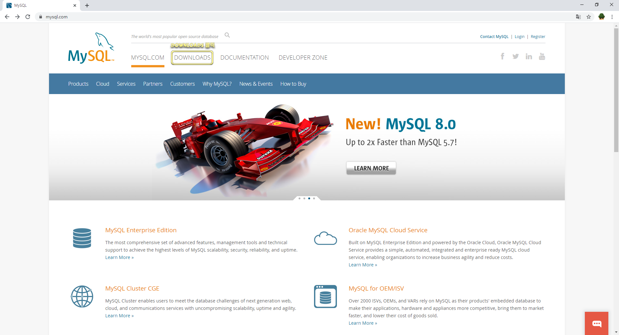Viewport: 619px width, 335px height.
Task: Open a new browser tab
Action: pyautogui.click(x=87, y=5)
